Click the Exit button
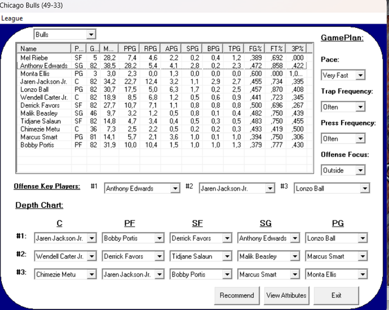 tap(336, 295)
